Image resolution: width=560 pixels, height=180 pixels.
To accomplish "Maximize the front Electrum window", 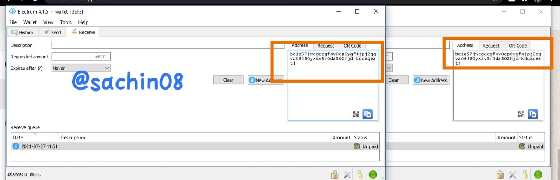I will (x=357, y=11).
